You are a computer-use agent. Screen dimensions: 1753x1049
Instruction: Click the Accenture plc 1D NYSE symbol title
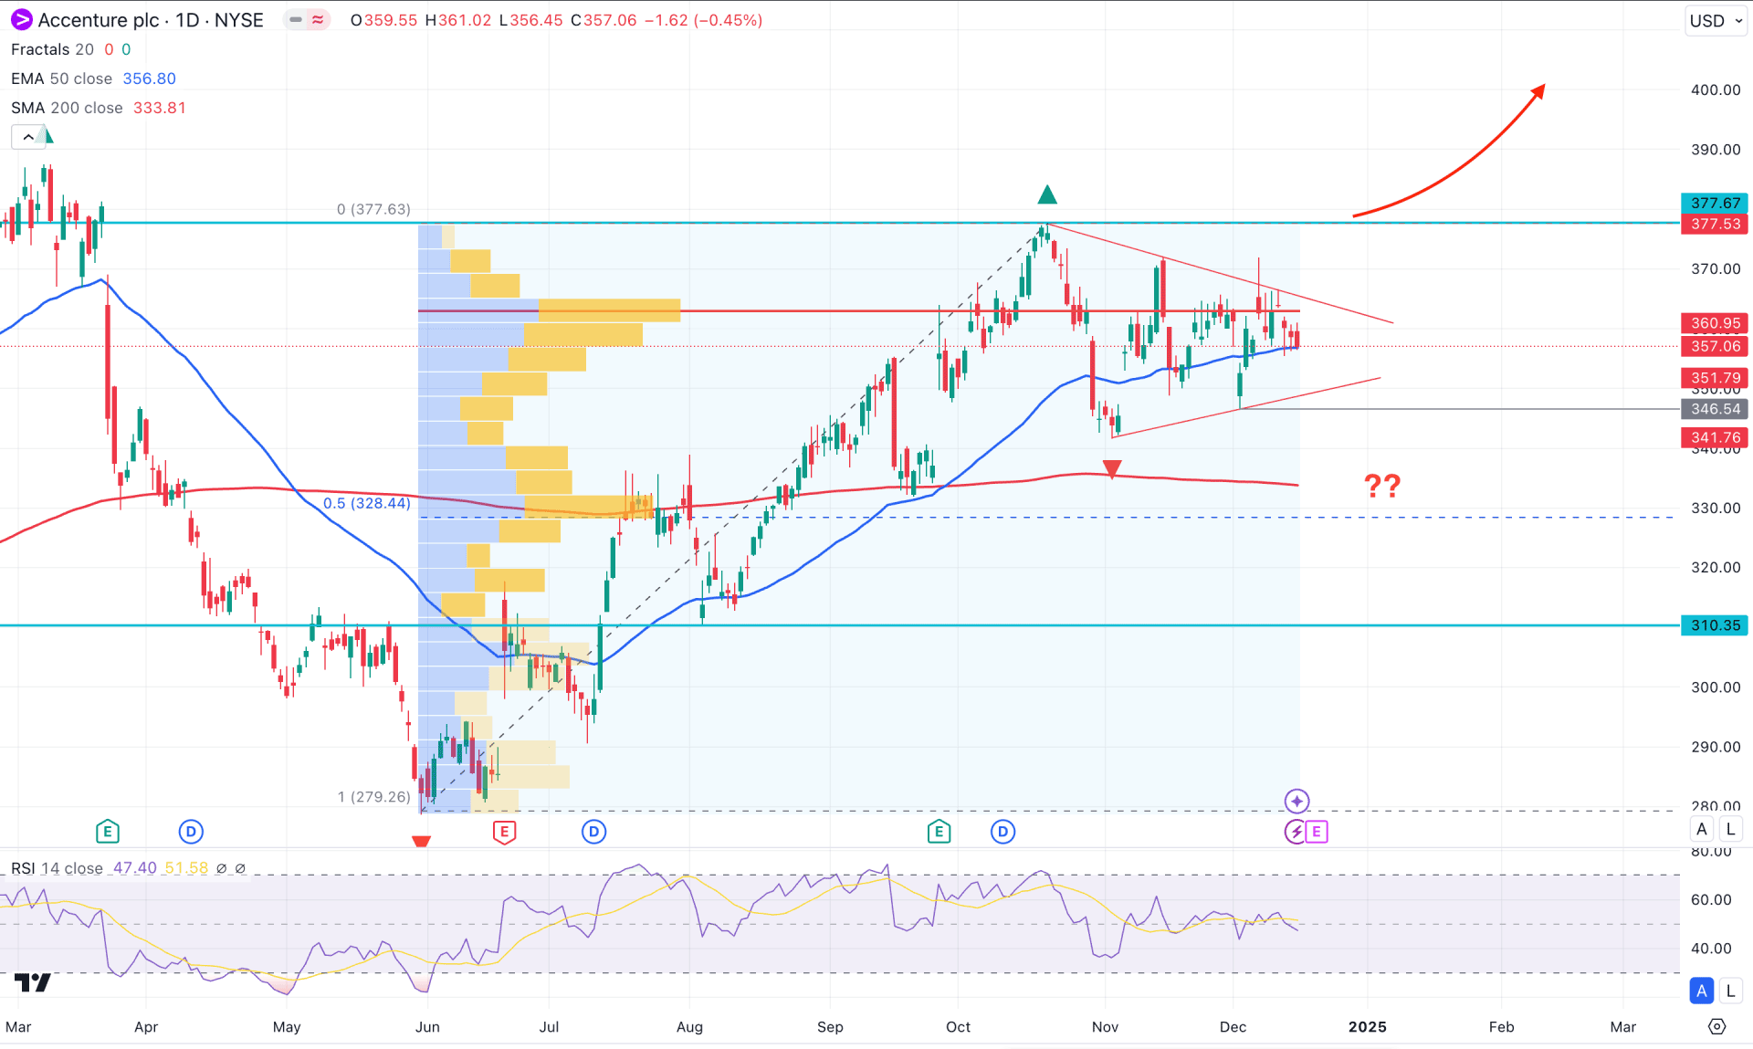[x=151, y=20]
